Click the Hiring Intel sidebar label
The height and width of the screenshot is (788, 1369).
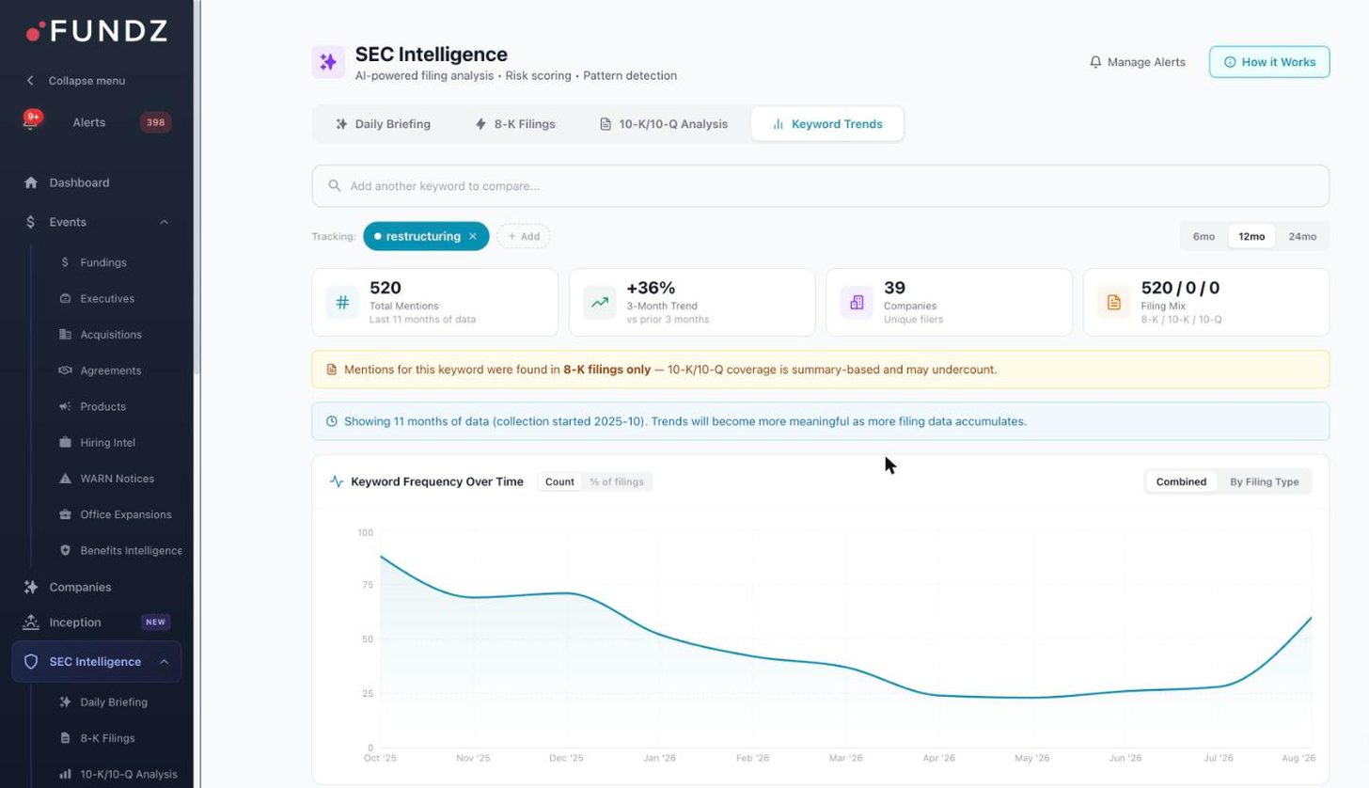[x=108, y=443]
